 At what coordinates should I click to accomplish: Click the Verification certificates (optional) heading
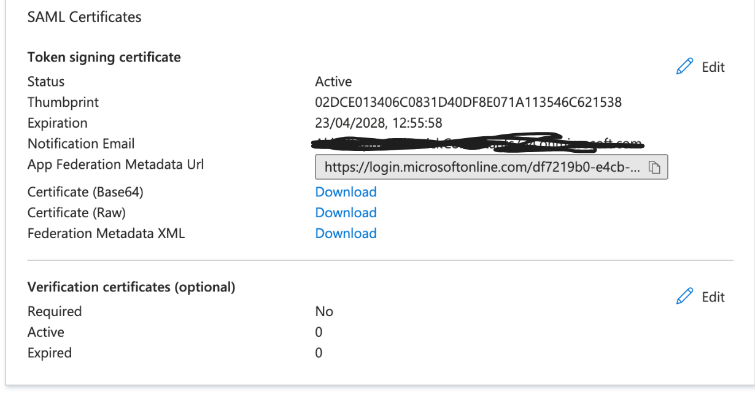[x=131, y=287]
